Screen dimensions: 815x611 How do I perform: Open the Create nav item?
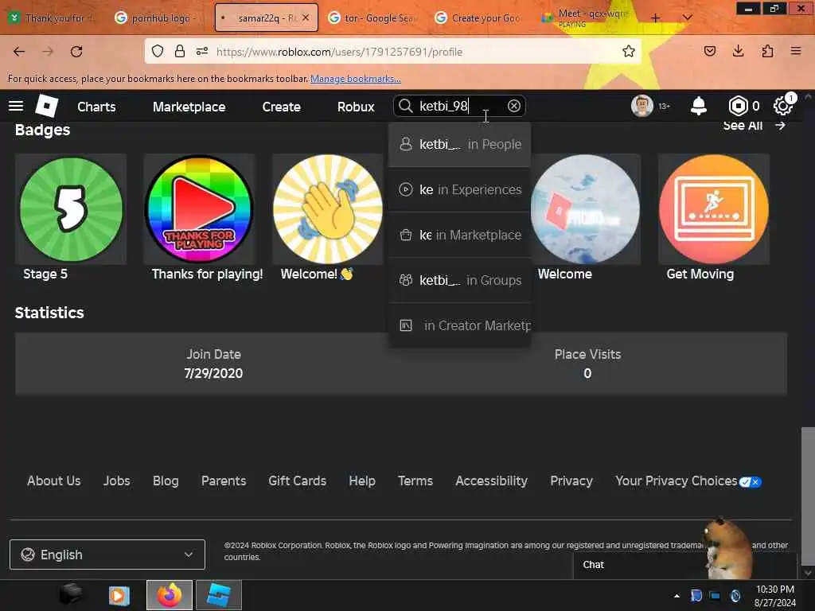pos(281,107)
